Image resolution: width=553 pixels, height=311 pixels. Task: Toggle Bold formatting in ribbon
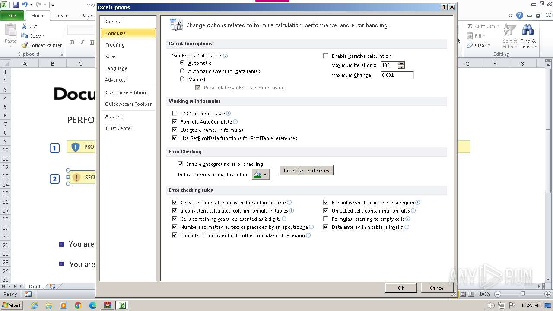coord(72,42)
